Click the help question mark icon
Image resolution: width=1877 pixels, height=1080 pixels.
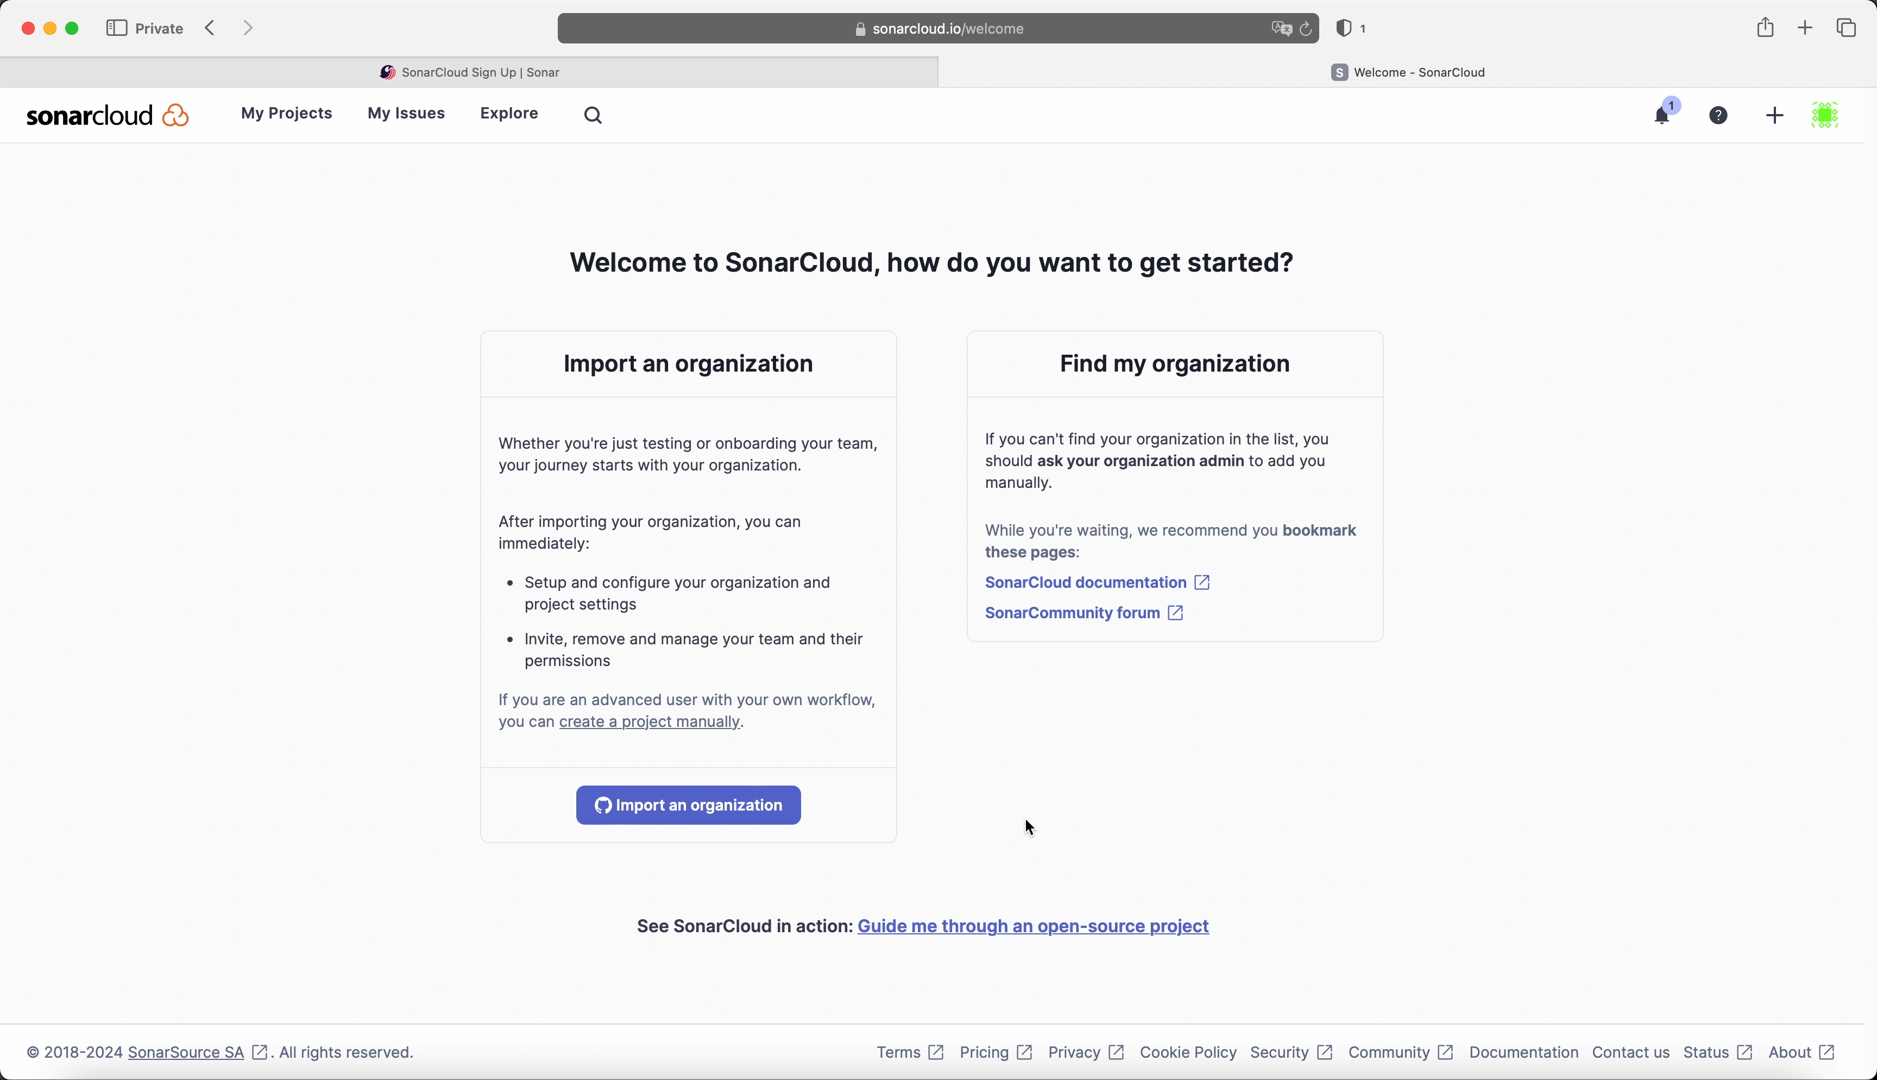[x=1718, y=116]
